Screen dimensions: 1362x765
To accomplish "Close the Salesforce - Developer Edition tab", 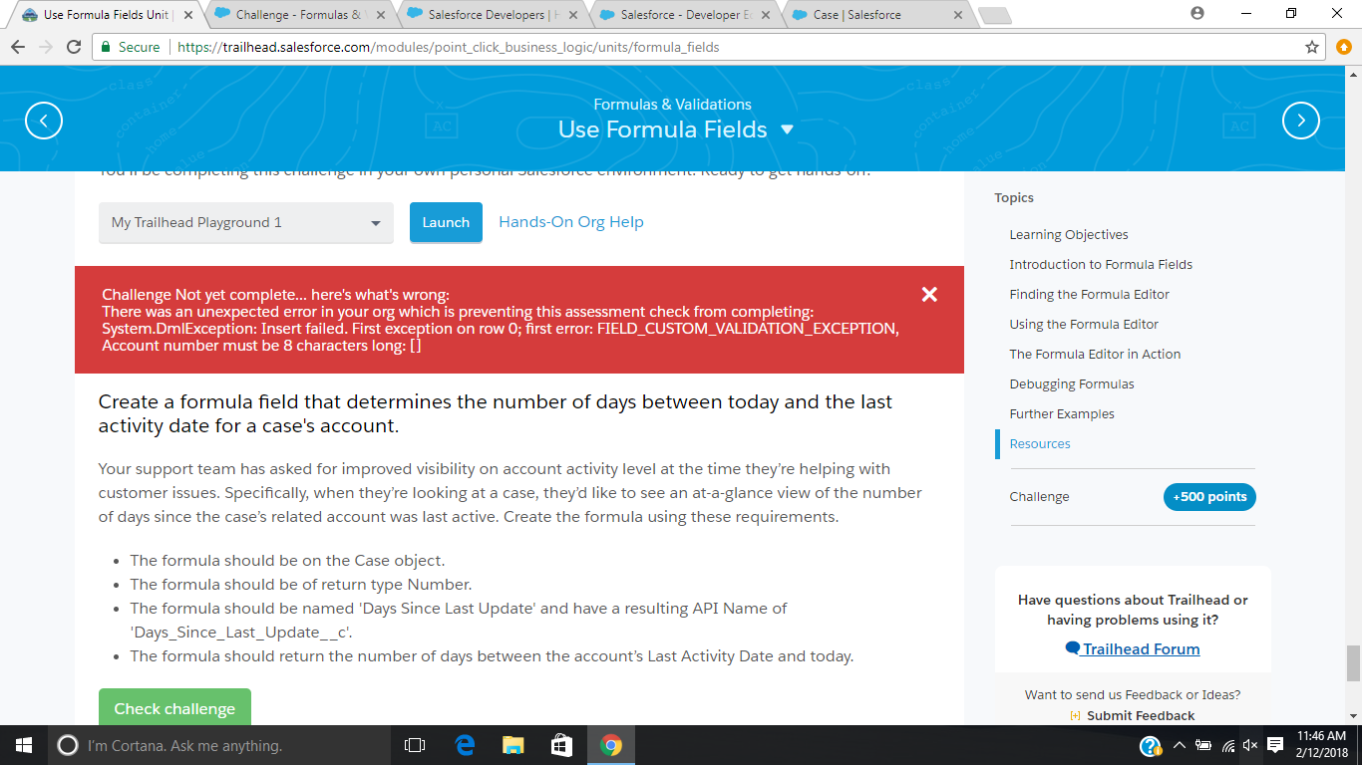I will point(766,15).
